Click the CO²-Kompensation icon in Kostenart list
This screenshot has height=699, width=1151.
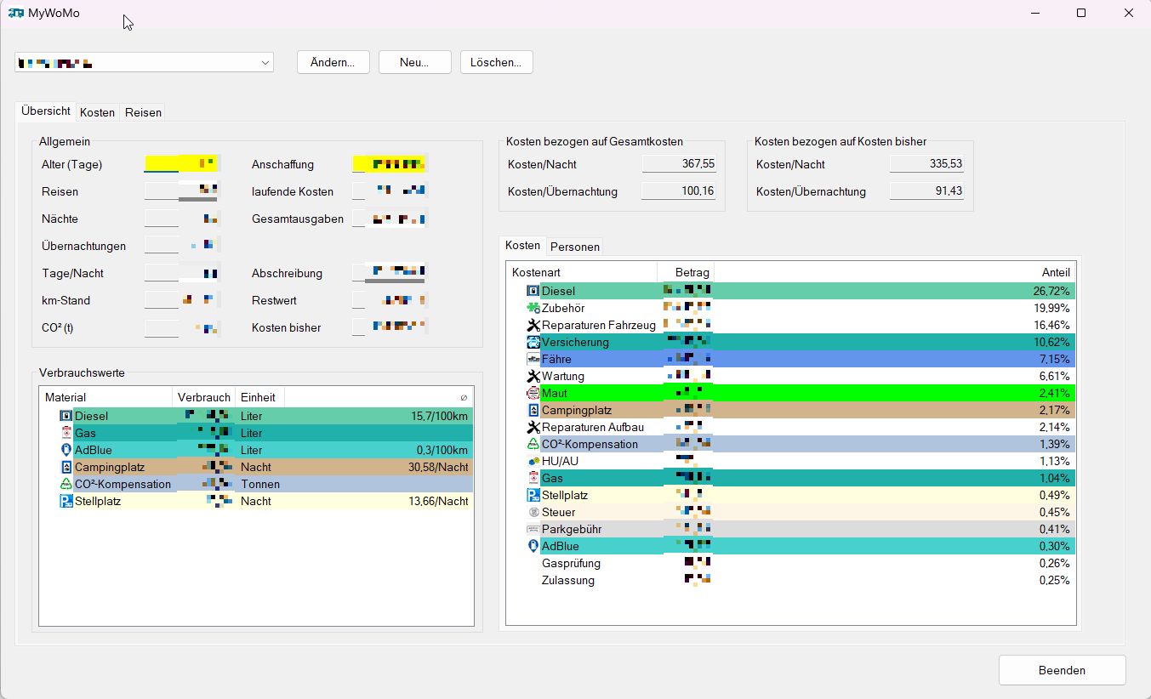(x=533, y=444)
